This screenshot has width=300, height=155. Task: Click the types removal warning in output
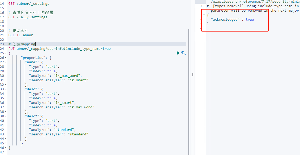[253, 8]
